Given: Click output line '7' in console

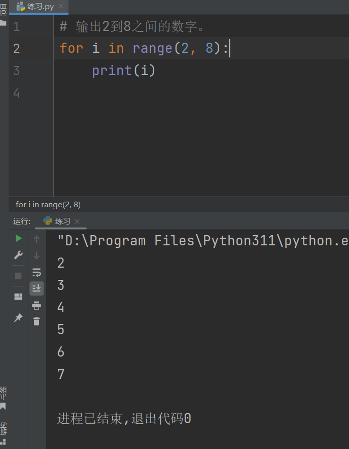Looking at the screenshot, I should (61, 374).
